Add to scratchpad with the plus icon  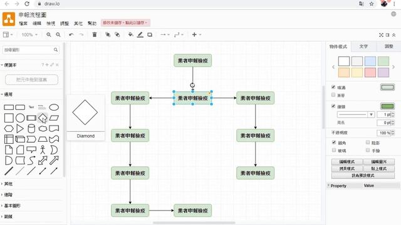pos(47,65)
